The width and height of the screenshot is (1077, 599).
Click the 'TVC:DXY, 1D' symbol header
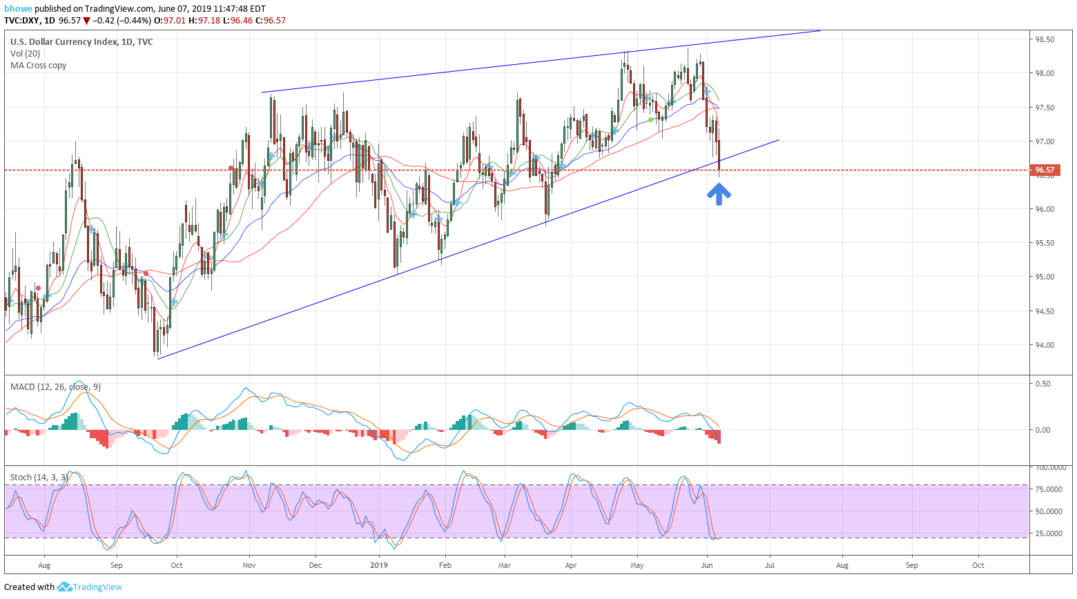30,21
